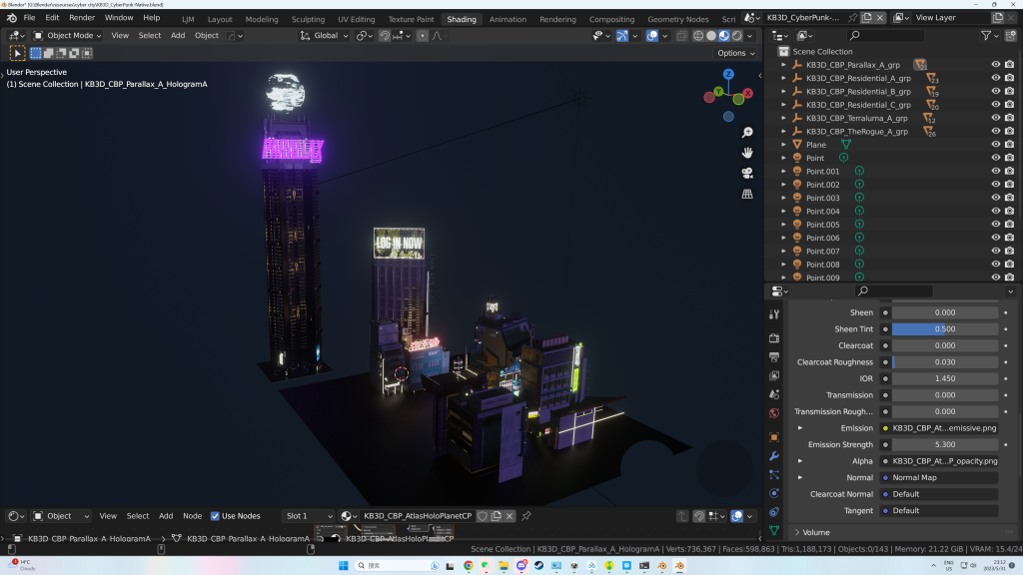Screen dimensions: 1023x575
Task: Open Object Mode dropdown
Action: coord(67,35)
